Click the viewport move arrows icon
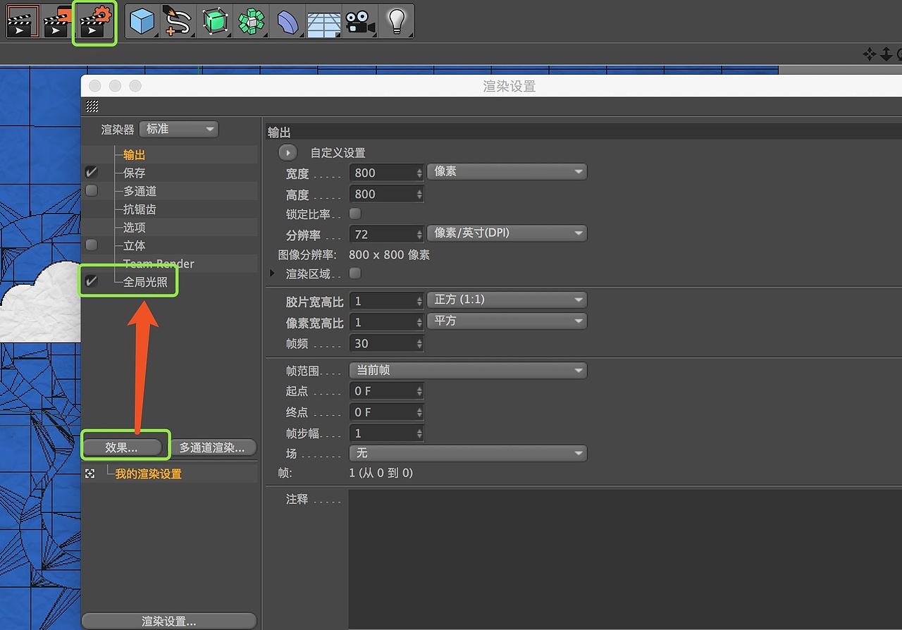 click(869, 54)
